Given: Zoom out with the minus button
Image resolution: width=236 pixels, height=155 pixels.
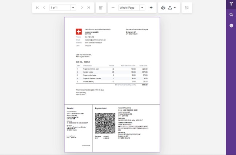Looking at the screenshot, I should (x=113, y=8).
